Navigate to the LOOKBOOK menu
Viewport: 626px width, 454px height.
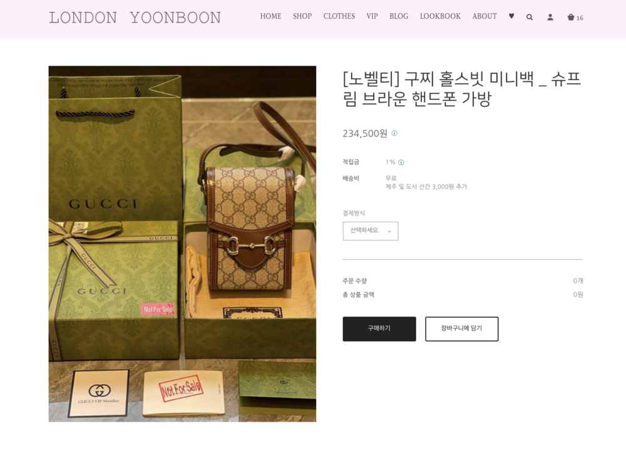440,16
